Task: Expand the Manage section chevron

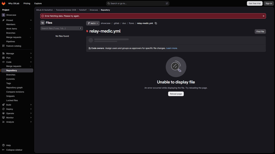Action: click(x=31, y=53)
